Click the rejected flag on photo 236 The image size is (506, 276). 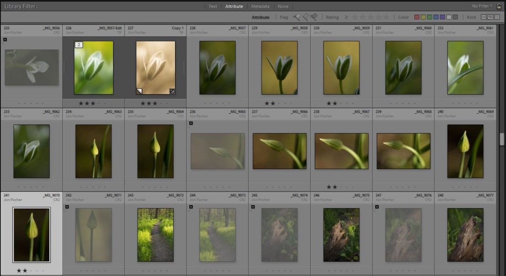(191, 123)
